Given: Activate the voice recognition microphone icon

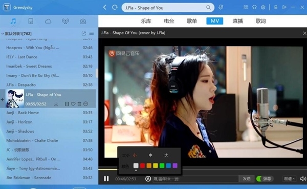Looking at the screenshot, I should click(x=221, y=8).
